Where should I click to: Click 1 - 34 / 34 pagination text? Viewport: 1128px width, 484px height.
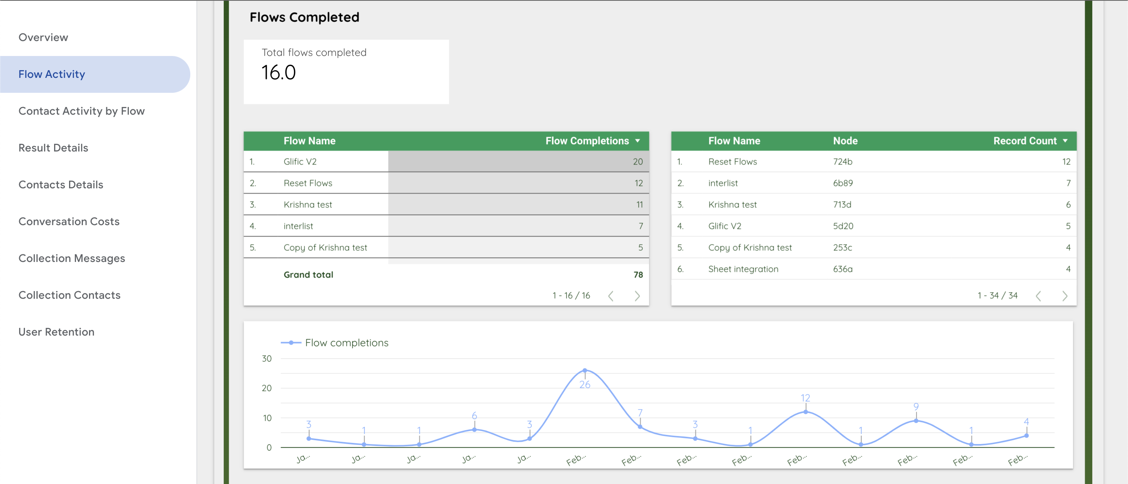point(997,295)
